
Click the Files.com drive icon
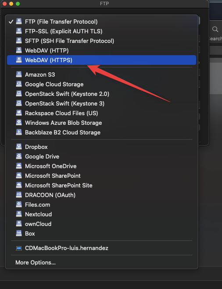pyautogui.click(x=19, y=204)
